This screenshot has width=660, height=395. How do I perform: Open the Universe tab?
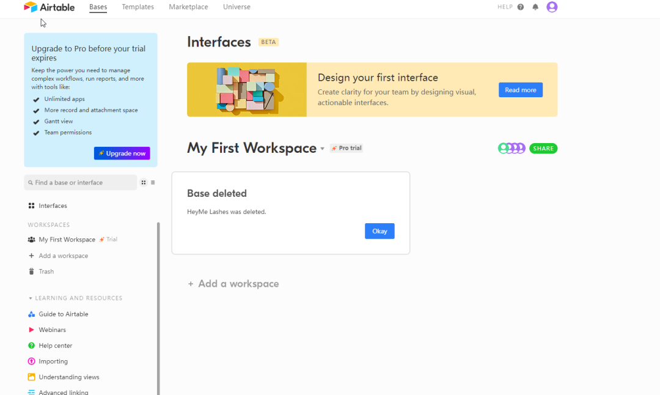237,7
